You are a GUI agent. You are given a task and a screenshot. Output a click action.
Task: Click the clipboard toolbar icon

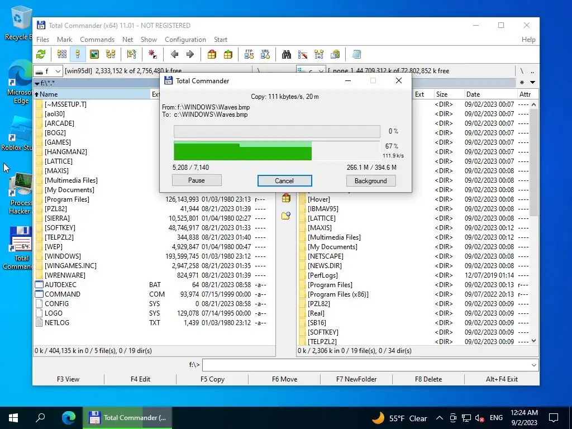[335, 54]
